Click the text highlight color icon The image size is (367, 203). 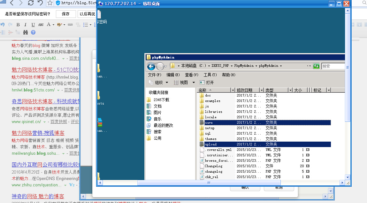59,24
